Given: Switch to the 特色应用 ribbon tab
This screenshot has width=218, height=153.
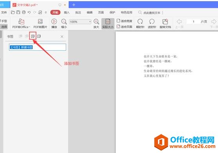Looking at the screenshot, I should [126, 12].
